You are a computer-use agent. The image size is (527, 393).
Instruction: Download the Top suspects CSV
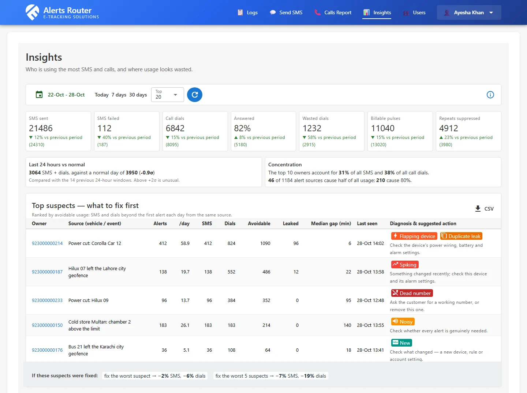[484, 209]
